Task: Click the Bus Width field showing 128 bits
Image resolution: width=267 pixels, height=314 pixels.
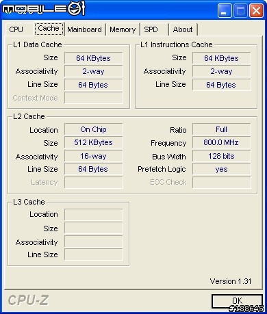Action: click(221, 156)
